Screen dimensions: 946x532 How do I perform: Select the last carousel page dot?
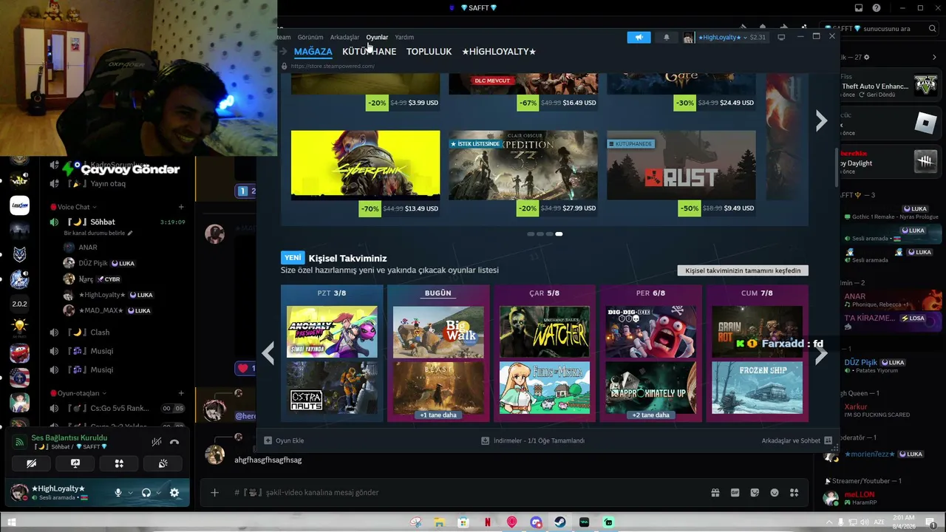tap(559, 233)
